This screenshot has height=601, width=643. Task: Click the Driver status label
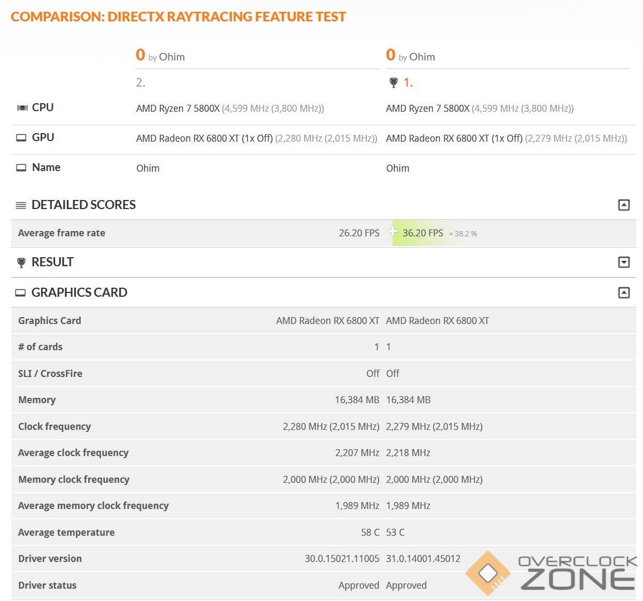(47, 585)
